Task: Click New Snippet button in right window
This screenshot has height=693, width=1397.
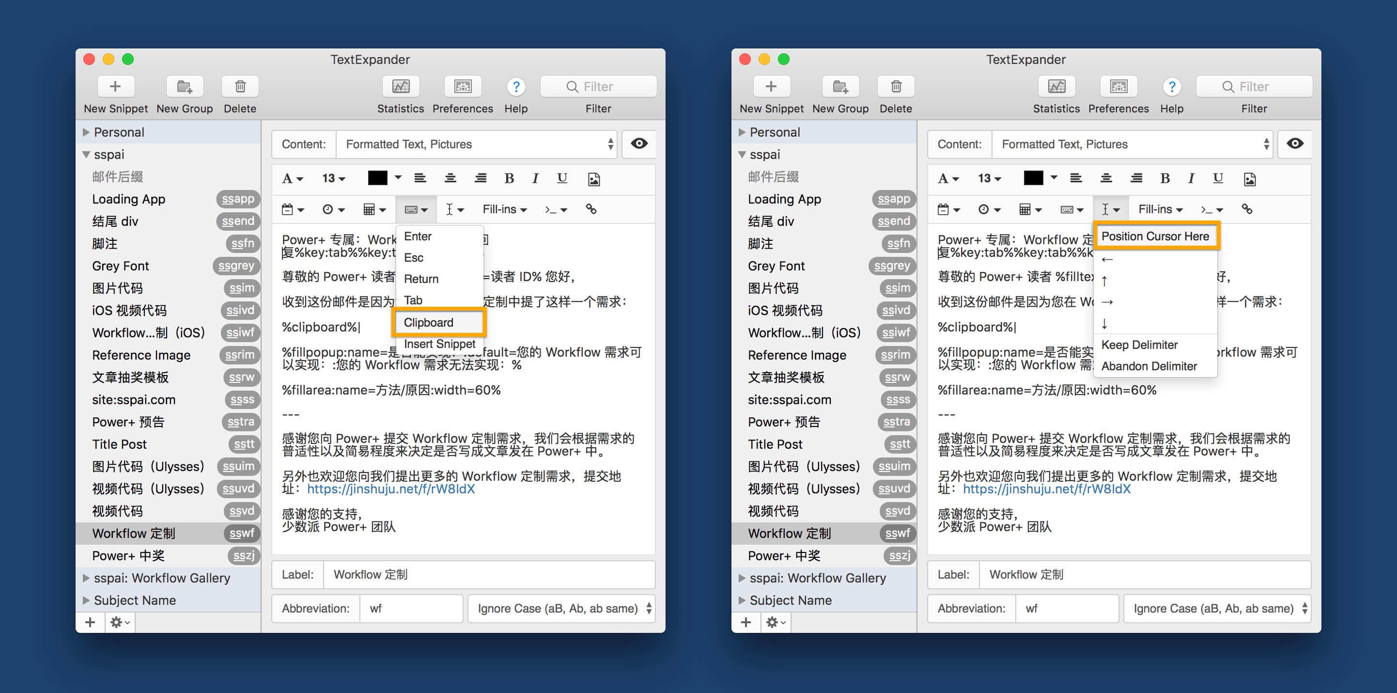Action: click(x=771, y=86)
